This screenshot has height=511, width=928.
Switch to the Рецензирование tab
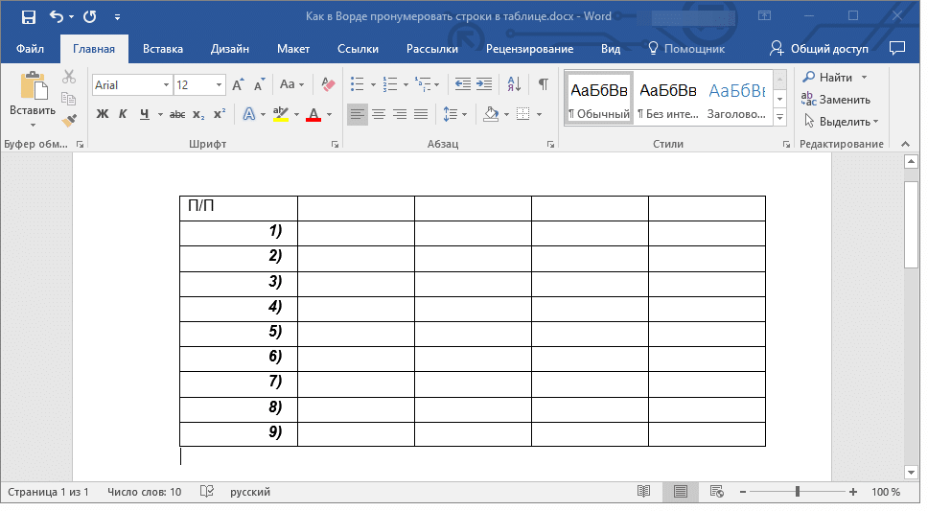click(530, 49)
